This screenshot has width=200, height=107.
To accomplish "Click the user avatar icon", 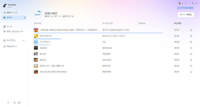I will [180, 3].
